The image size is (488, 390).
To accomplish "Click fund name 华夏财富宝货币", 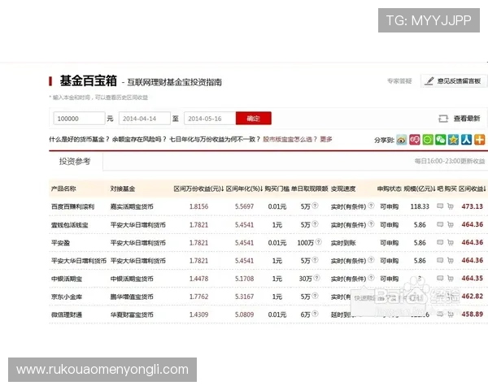I will click(x=132, y=315).
